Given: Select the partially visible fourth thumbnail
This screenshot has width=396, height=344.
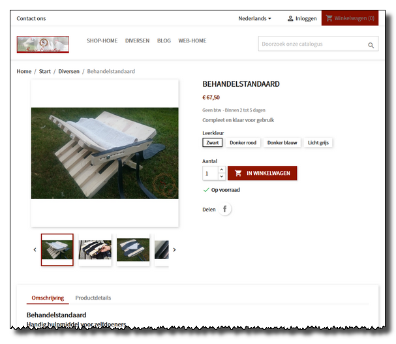Looking at the screenshot, I should point(162,250).
